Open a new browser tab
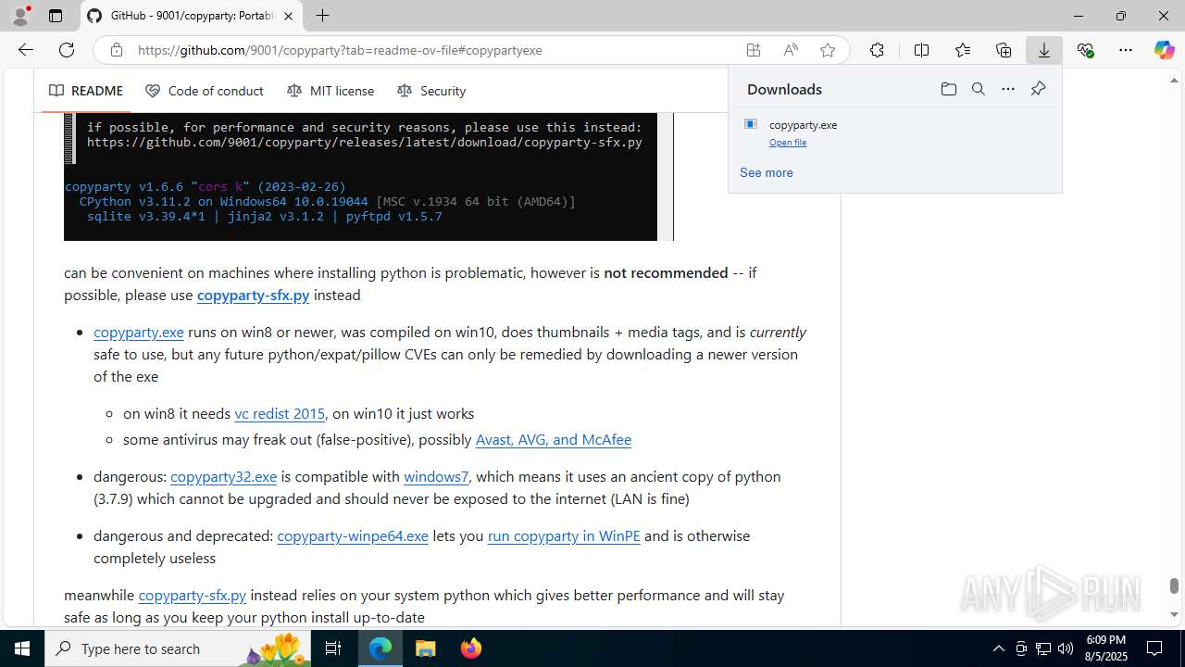This screenshot has width=1185, height=667. pos(322,16)
